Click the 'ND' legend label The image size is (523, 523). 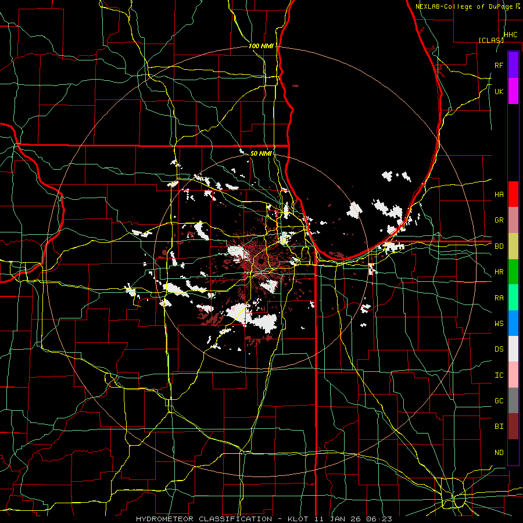click(499, 453)
